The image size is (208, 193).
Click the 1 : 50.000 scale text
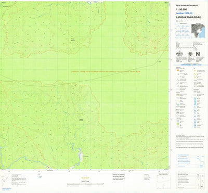tap(181, 9)
